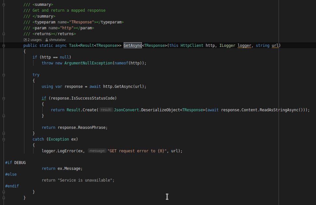Click fold end marker on catch block's closing brace

pos(4,192)
